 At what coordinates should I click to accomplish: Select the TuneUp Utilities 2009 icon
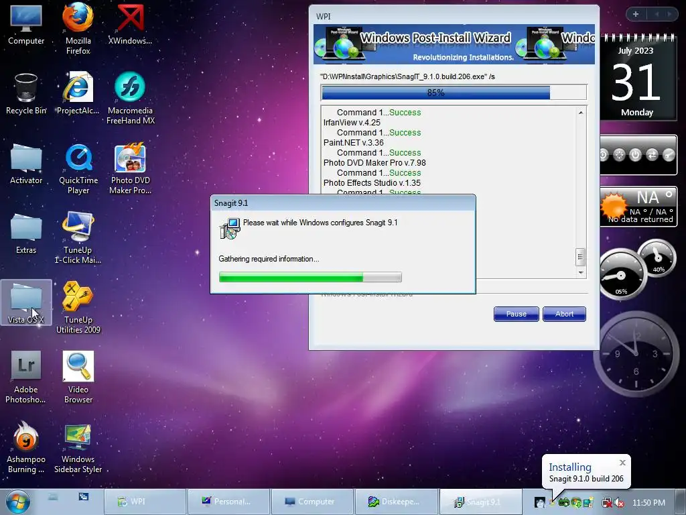click(x=78, y=307)
